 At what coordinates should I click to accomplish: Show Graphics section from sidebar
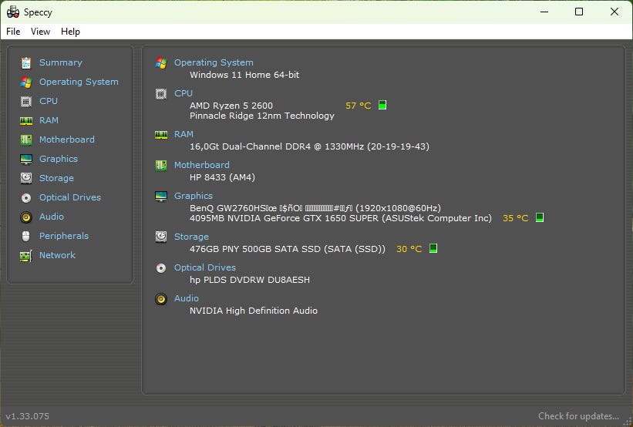[59, 159]
